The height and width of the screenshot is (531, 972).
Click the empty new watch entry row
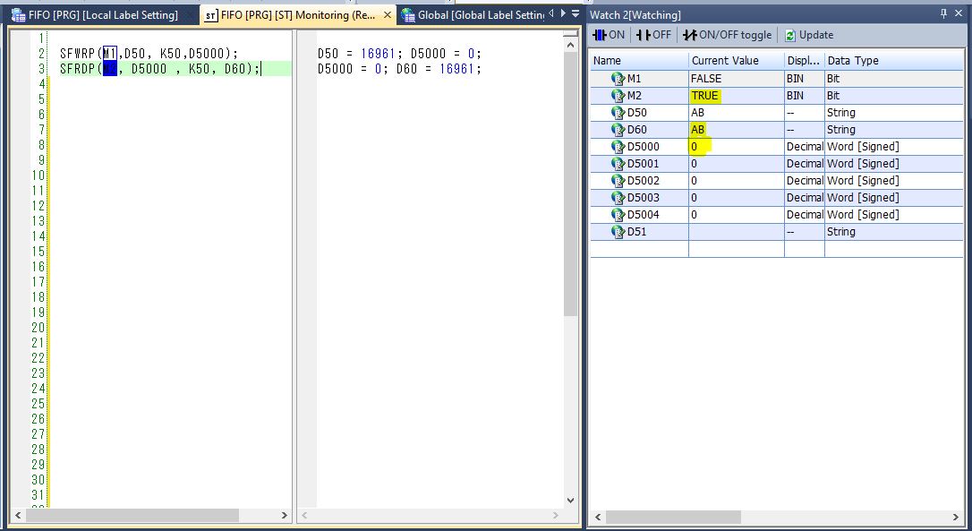click(777, 249)
